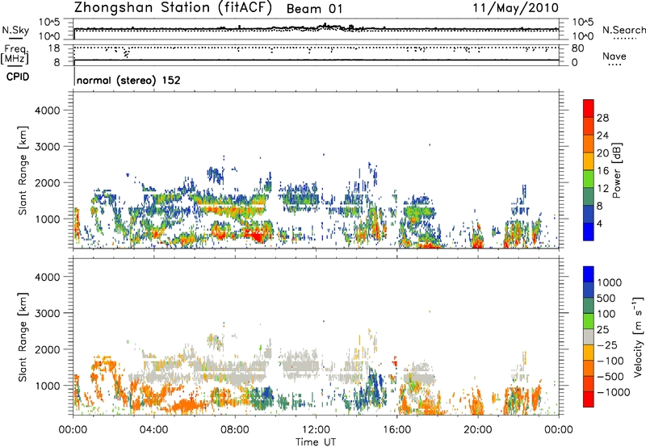Click the 08:00 time axis tick label
Image resolution: width=646 pixels, height=447 pixels.
235,430
